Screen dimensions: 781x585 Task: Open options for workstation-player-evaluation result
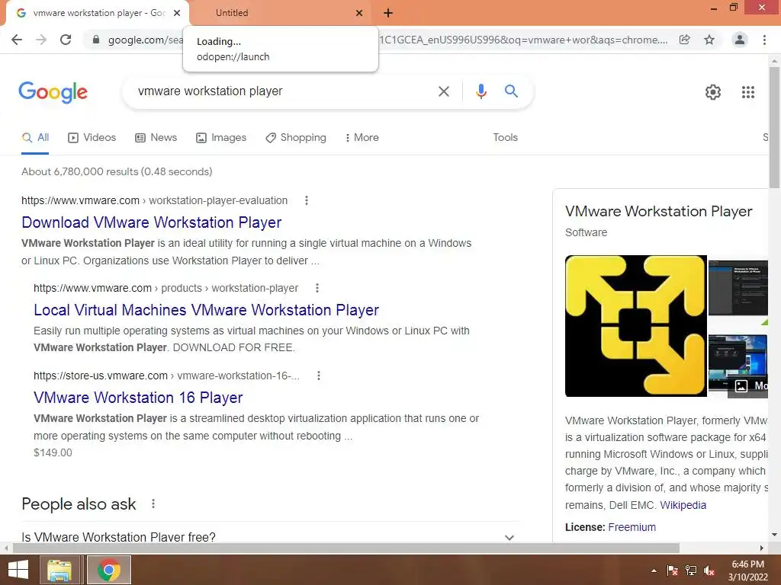307,200
